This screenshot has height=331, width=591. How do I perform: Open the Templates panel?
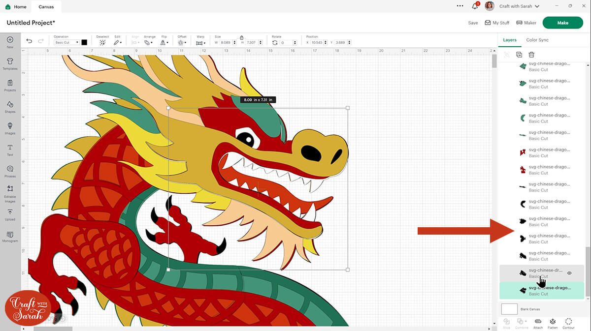pos(10,63)
